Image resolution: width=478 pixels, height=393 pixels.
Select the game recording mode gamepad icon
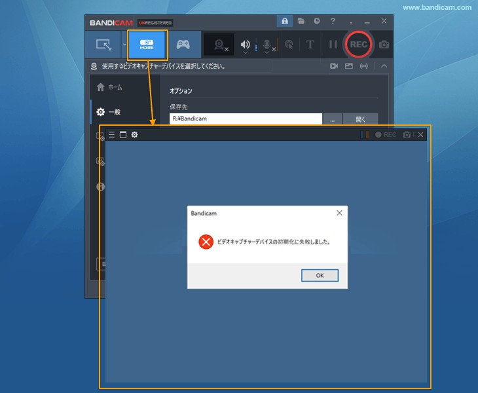(x=183, y=45)
